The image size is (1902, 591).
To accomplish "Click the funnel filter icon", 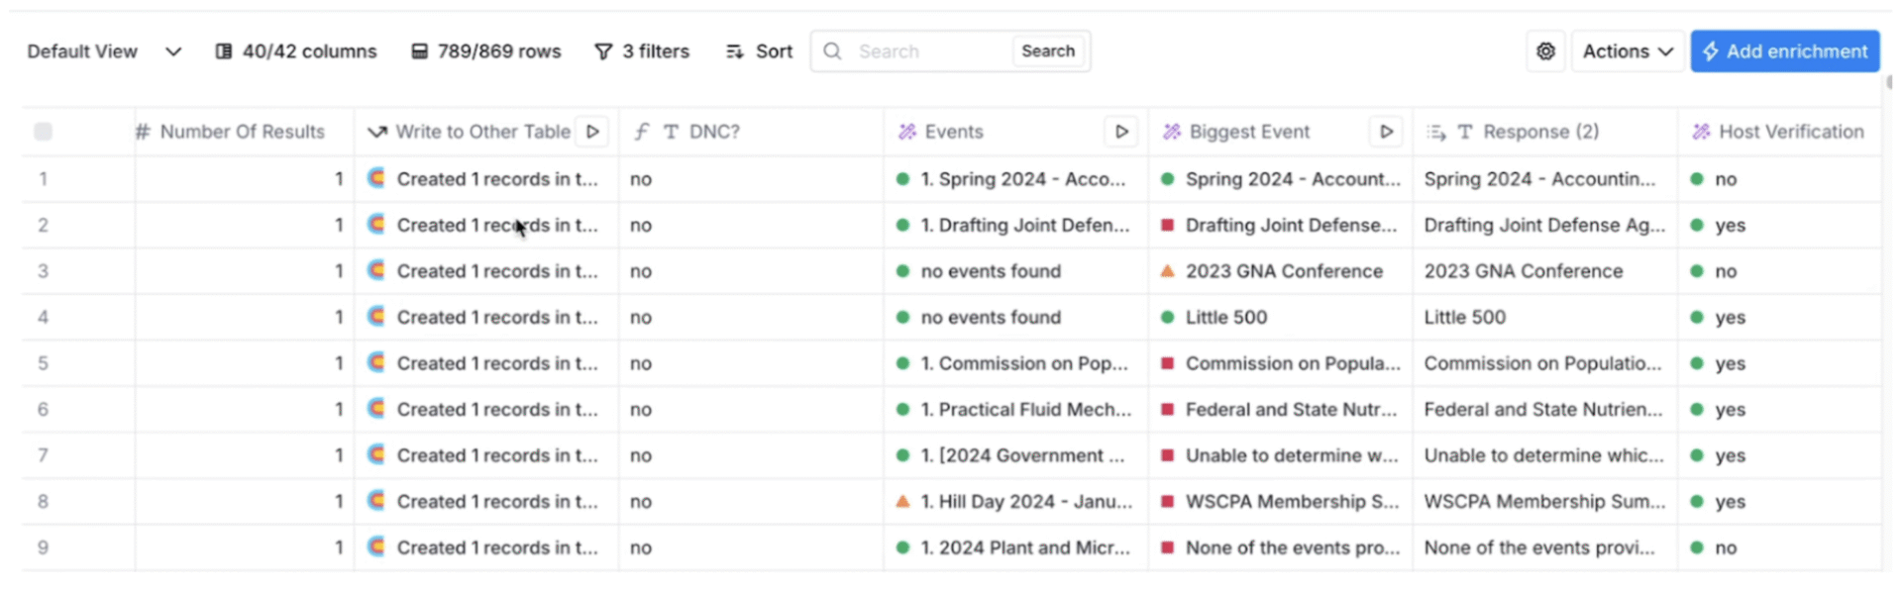I will pyautogui.click(x=603, y=51).
